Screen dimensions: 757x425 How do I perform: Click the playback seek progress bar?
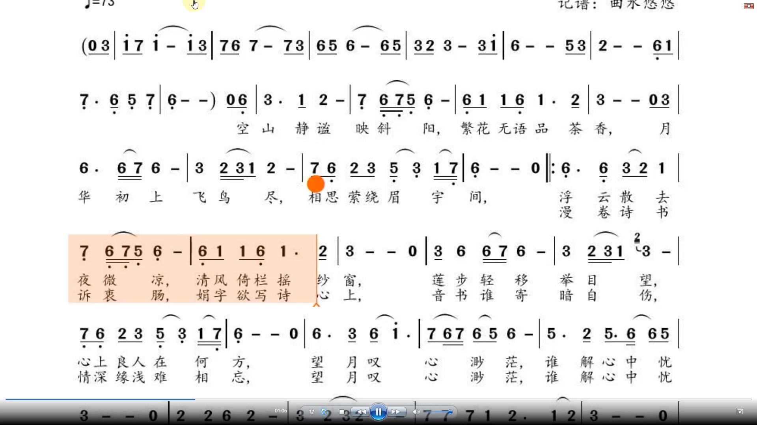pos(378,399)
